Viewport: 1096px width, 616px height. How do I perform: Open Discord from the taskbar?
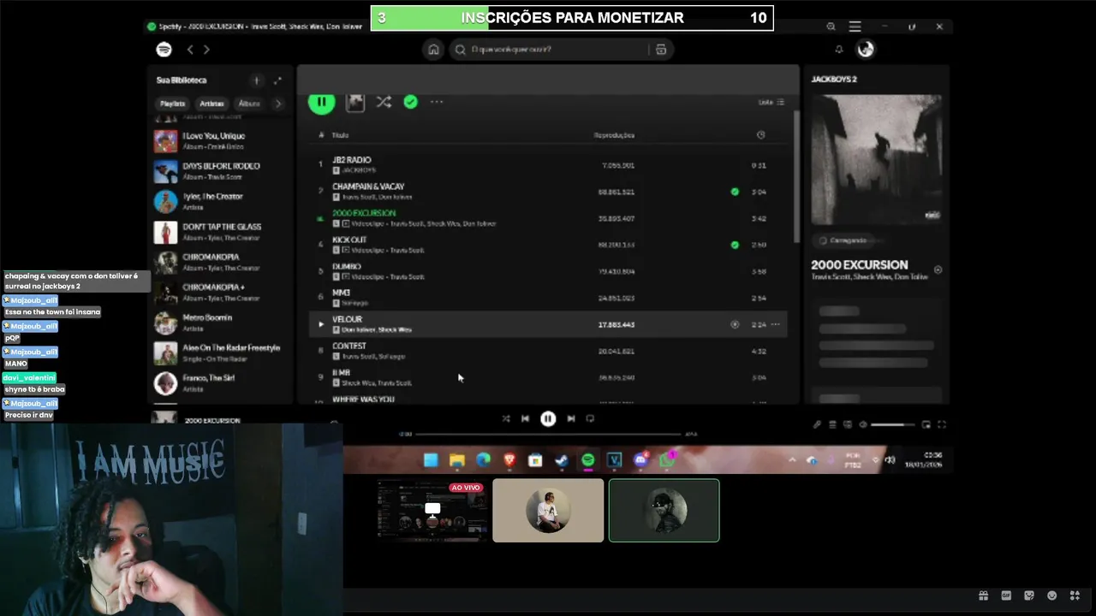[x=640, y=460]
